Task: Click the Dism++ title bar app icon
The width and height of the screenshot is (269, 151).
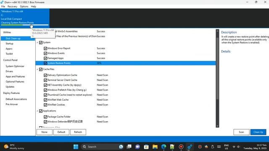Action: (x=2, y=2)
